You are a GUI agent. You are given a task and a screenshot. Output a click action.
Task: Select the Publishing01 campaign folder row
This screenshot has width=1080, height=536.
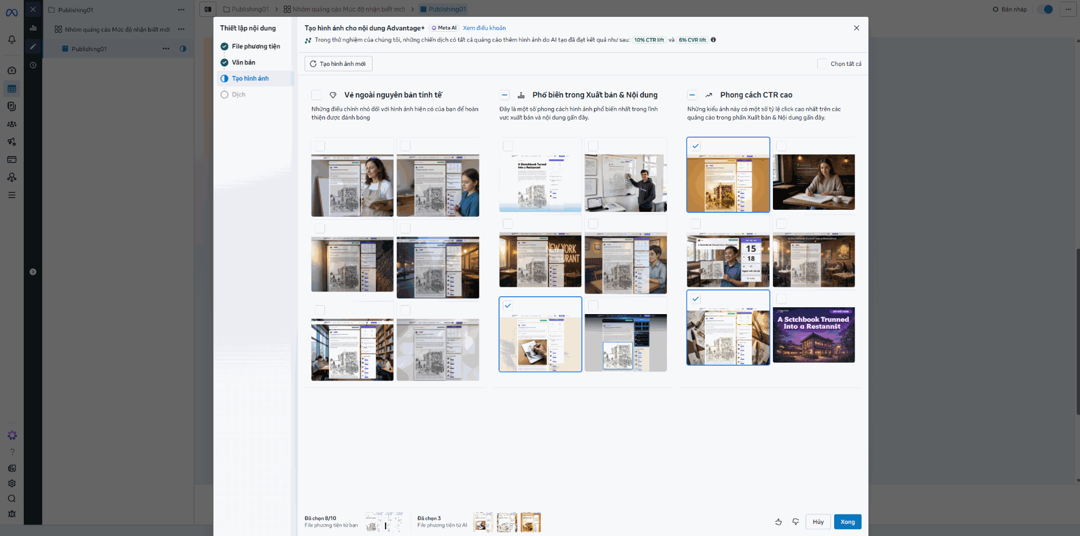pos(117,9)
